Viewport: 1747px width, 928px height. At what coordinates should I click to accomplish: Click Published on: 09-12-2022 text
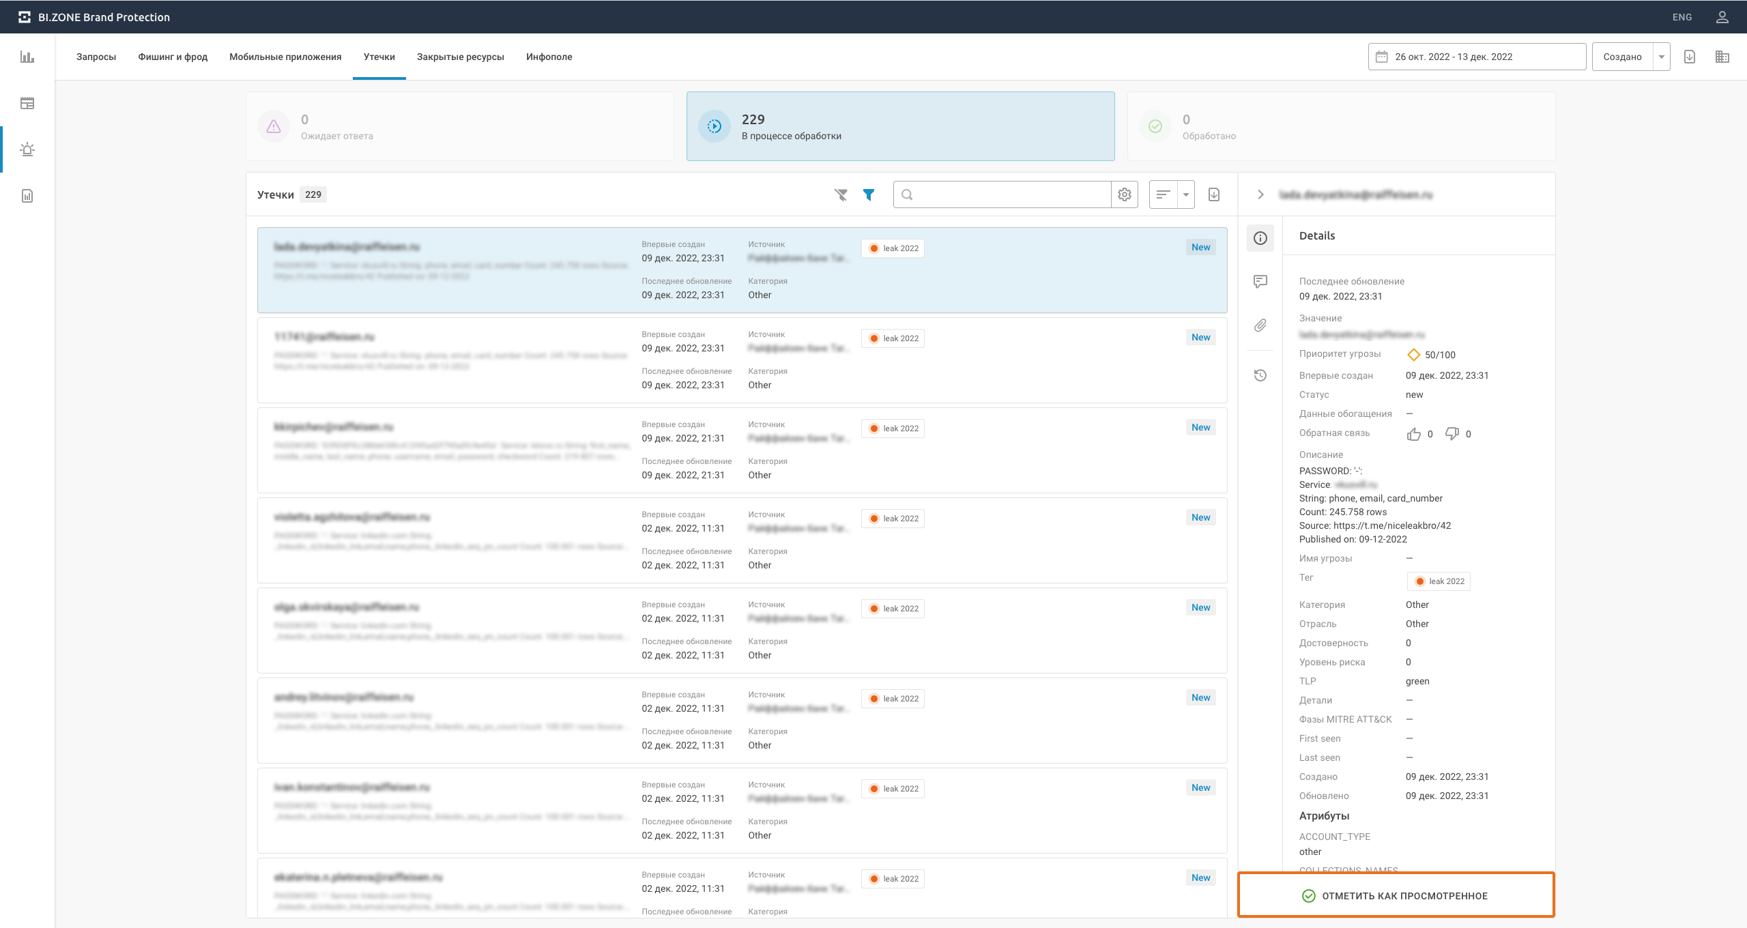pyautogui.click(x=1353, y=539)
